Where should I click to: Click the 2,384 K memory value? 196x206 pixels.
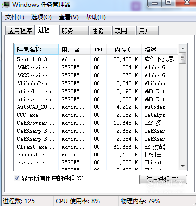click(x=127, y=139)
